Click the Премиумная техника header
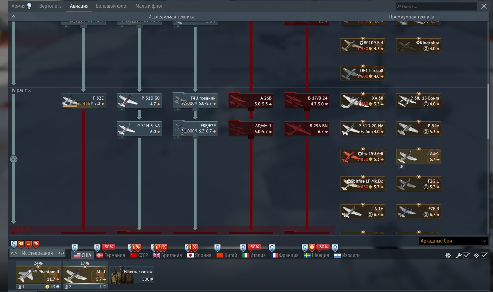493x292 pixels. (412, 17)
